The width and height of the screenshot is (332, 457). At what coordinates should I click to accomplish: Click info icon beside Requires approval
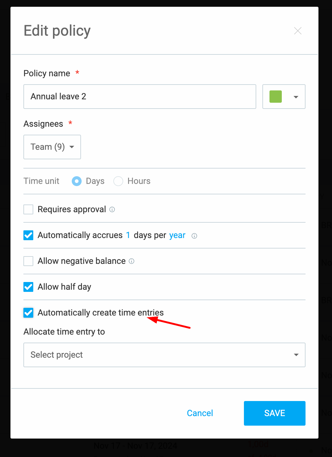(x=112, y=209)
